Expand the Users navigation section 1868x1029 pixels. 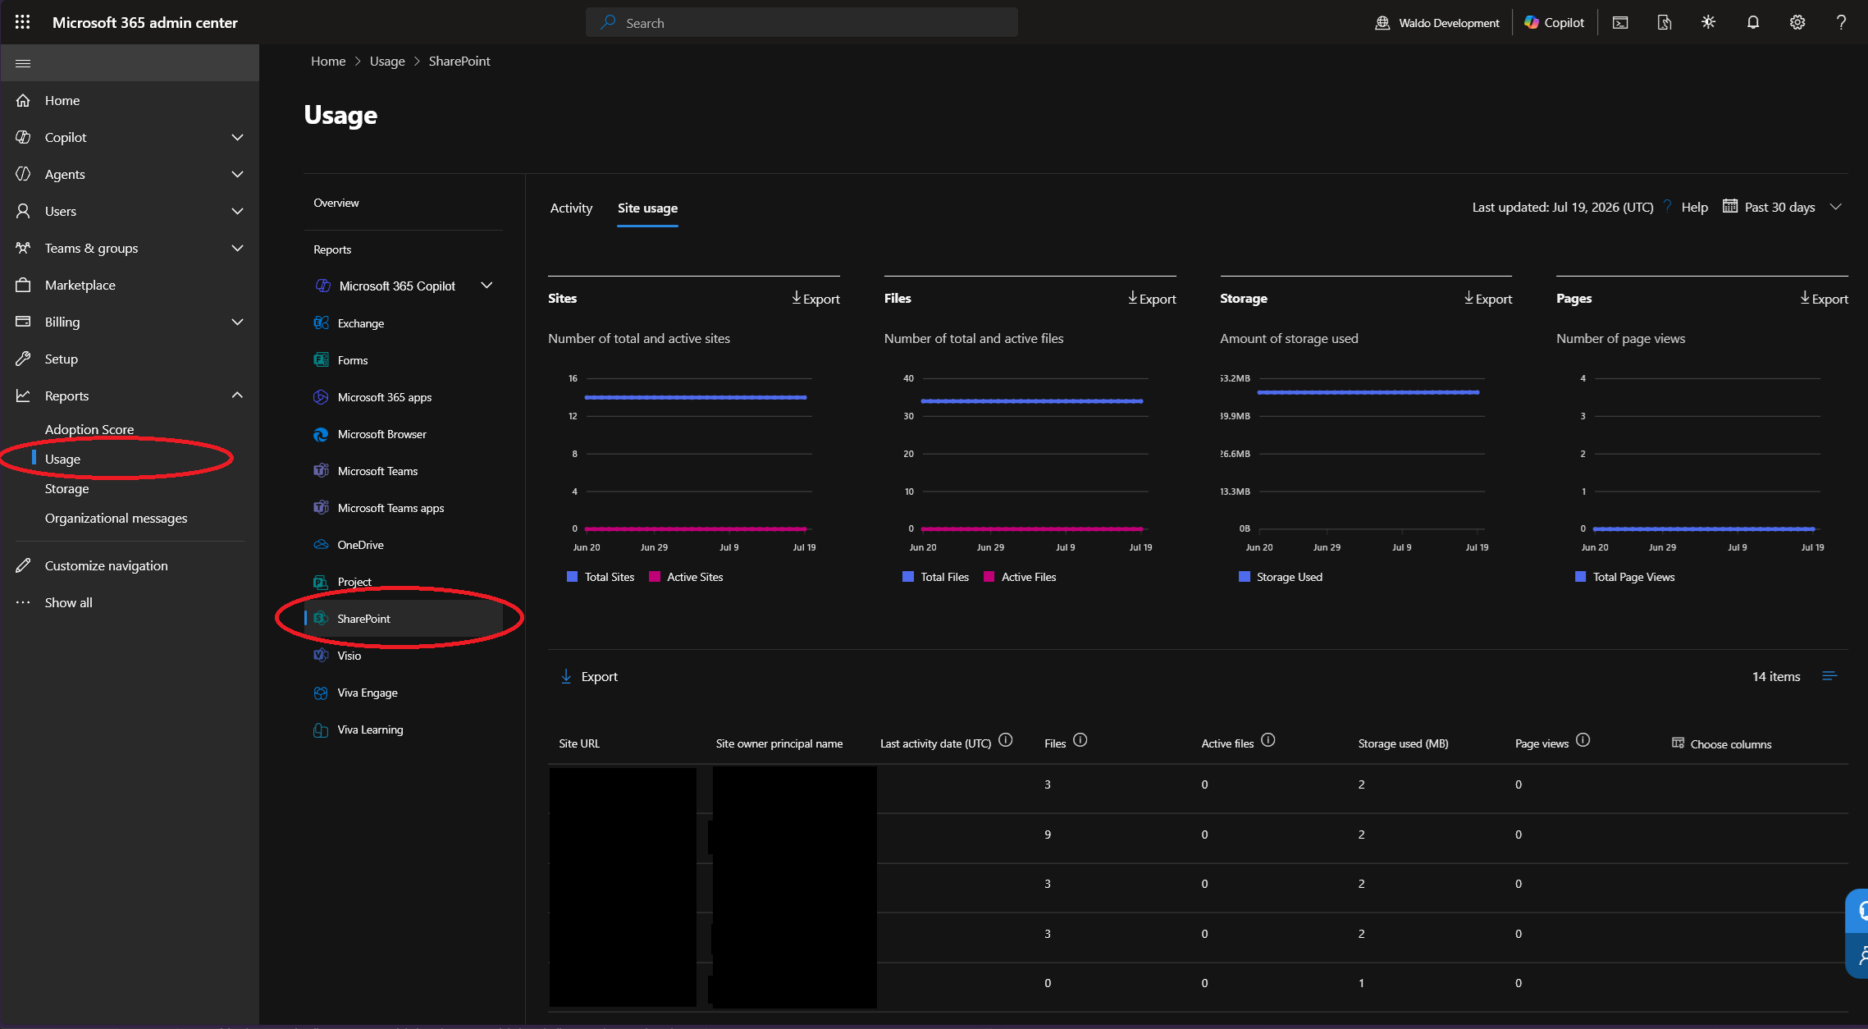point(237,211)
